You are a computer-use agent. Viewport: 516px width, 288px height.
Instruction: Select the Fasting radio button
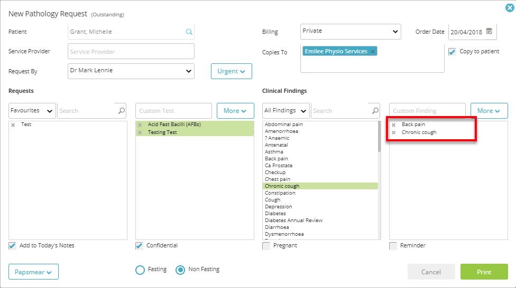coord(140,270)
